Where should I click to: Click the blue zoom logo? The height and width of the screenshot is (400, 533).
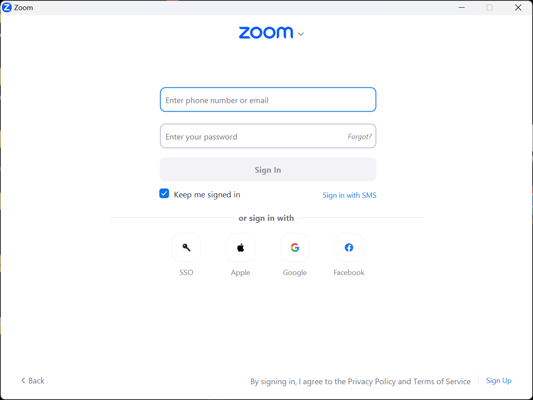pyautogui.click(x=266, y=33)
